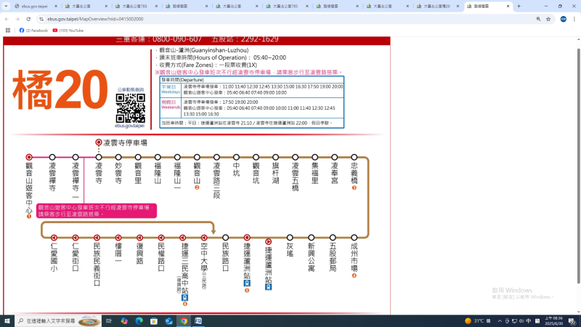Open Microsoft Store from the taskbar
This screenshot has height=327, width=581.
coord(154,320)
